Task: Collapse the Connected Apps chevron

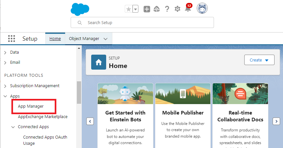Action: (13, 127)
